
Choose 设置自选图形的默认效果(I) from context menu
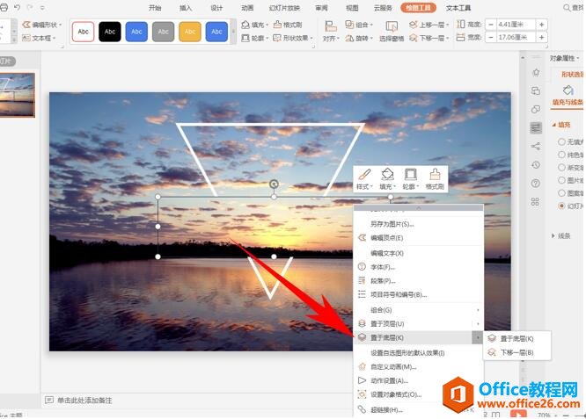[418, 353]
